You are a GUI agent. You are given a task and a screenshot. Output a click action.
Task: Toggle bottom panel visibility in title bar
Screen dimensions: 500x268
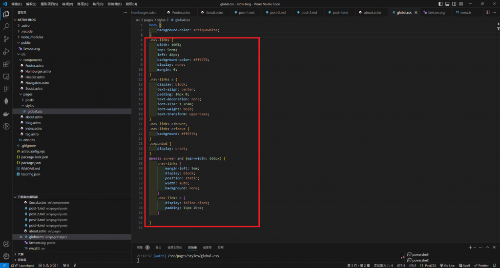[x=447, y=4]
